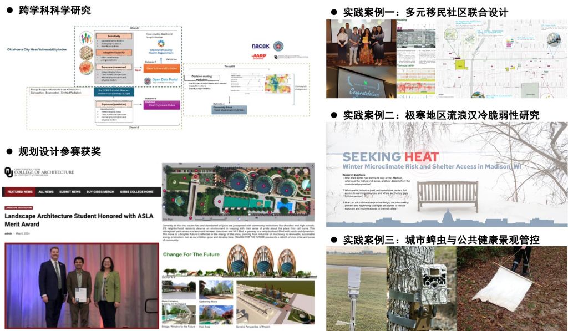Select the purple Heat Exposure Index box
This screenshot has width=568, height=331.
coord(161,105)
